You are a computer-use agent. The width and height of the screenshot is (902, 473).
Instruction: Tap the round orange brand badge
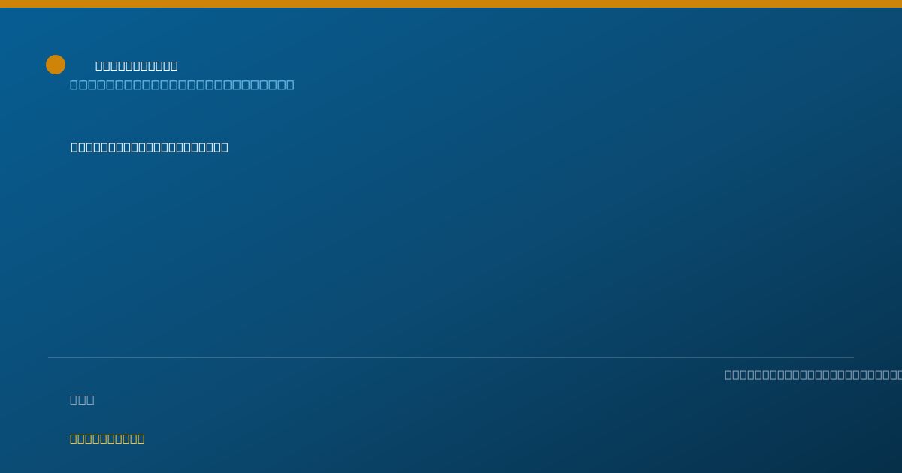[x=56, y=65]
